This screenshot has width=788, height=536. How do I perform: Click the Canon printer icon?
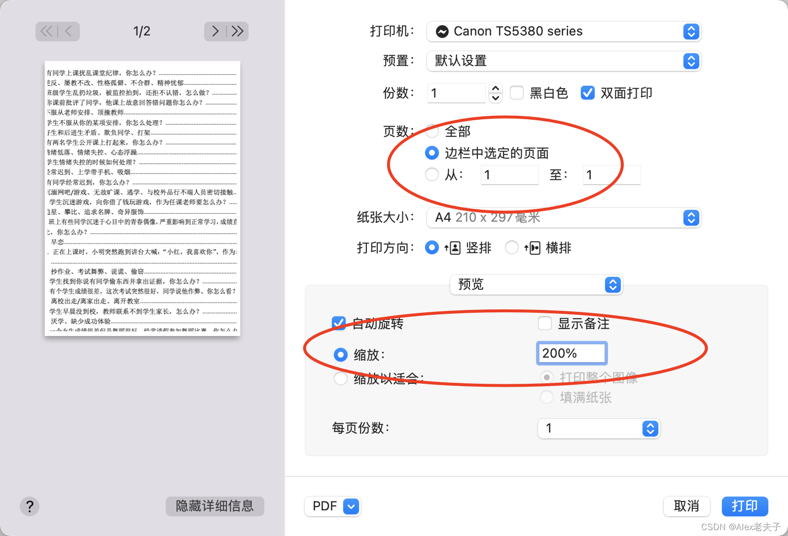pyautogui.click(x=442, y=32)
